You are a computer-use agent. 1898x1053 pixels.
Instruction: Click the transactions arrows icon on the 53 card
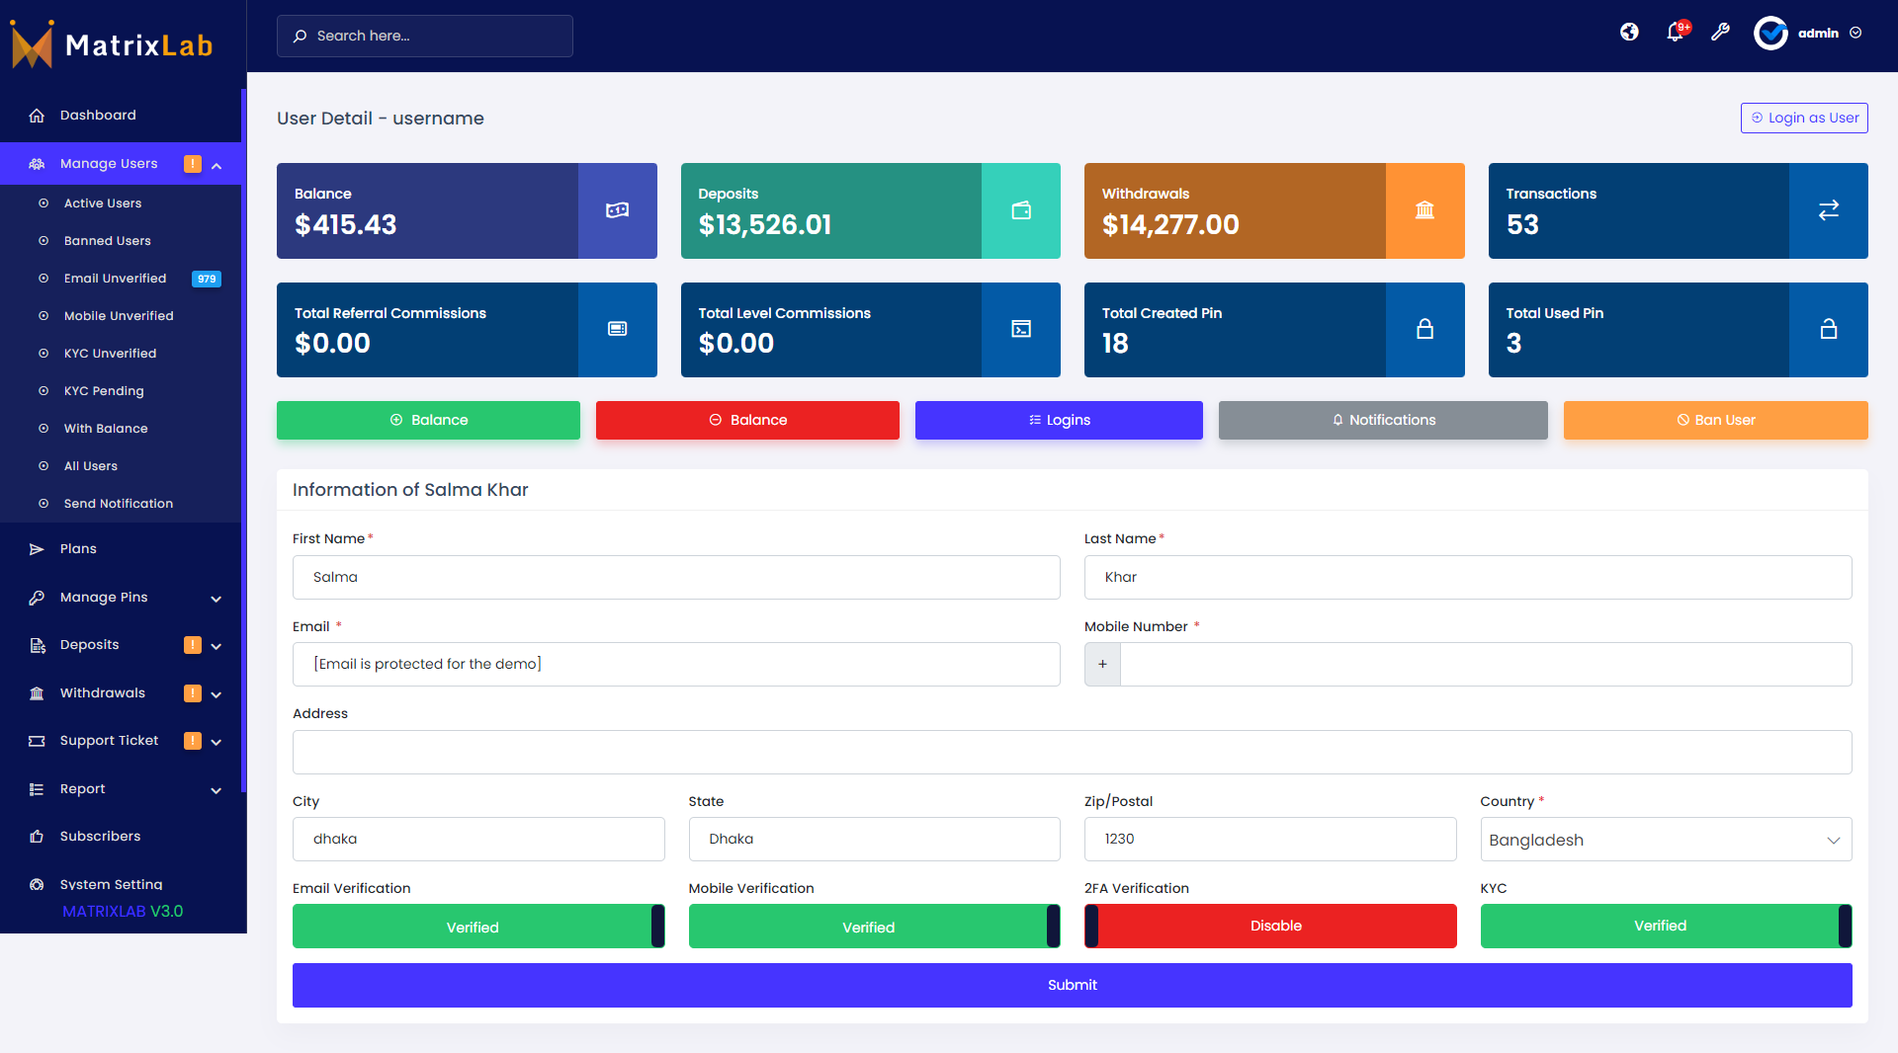[x=1828, y=210]
